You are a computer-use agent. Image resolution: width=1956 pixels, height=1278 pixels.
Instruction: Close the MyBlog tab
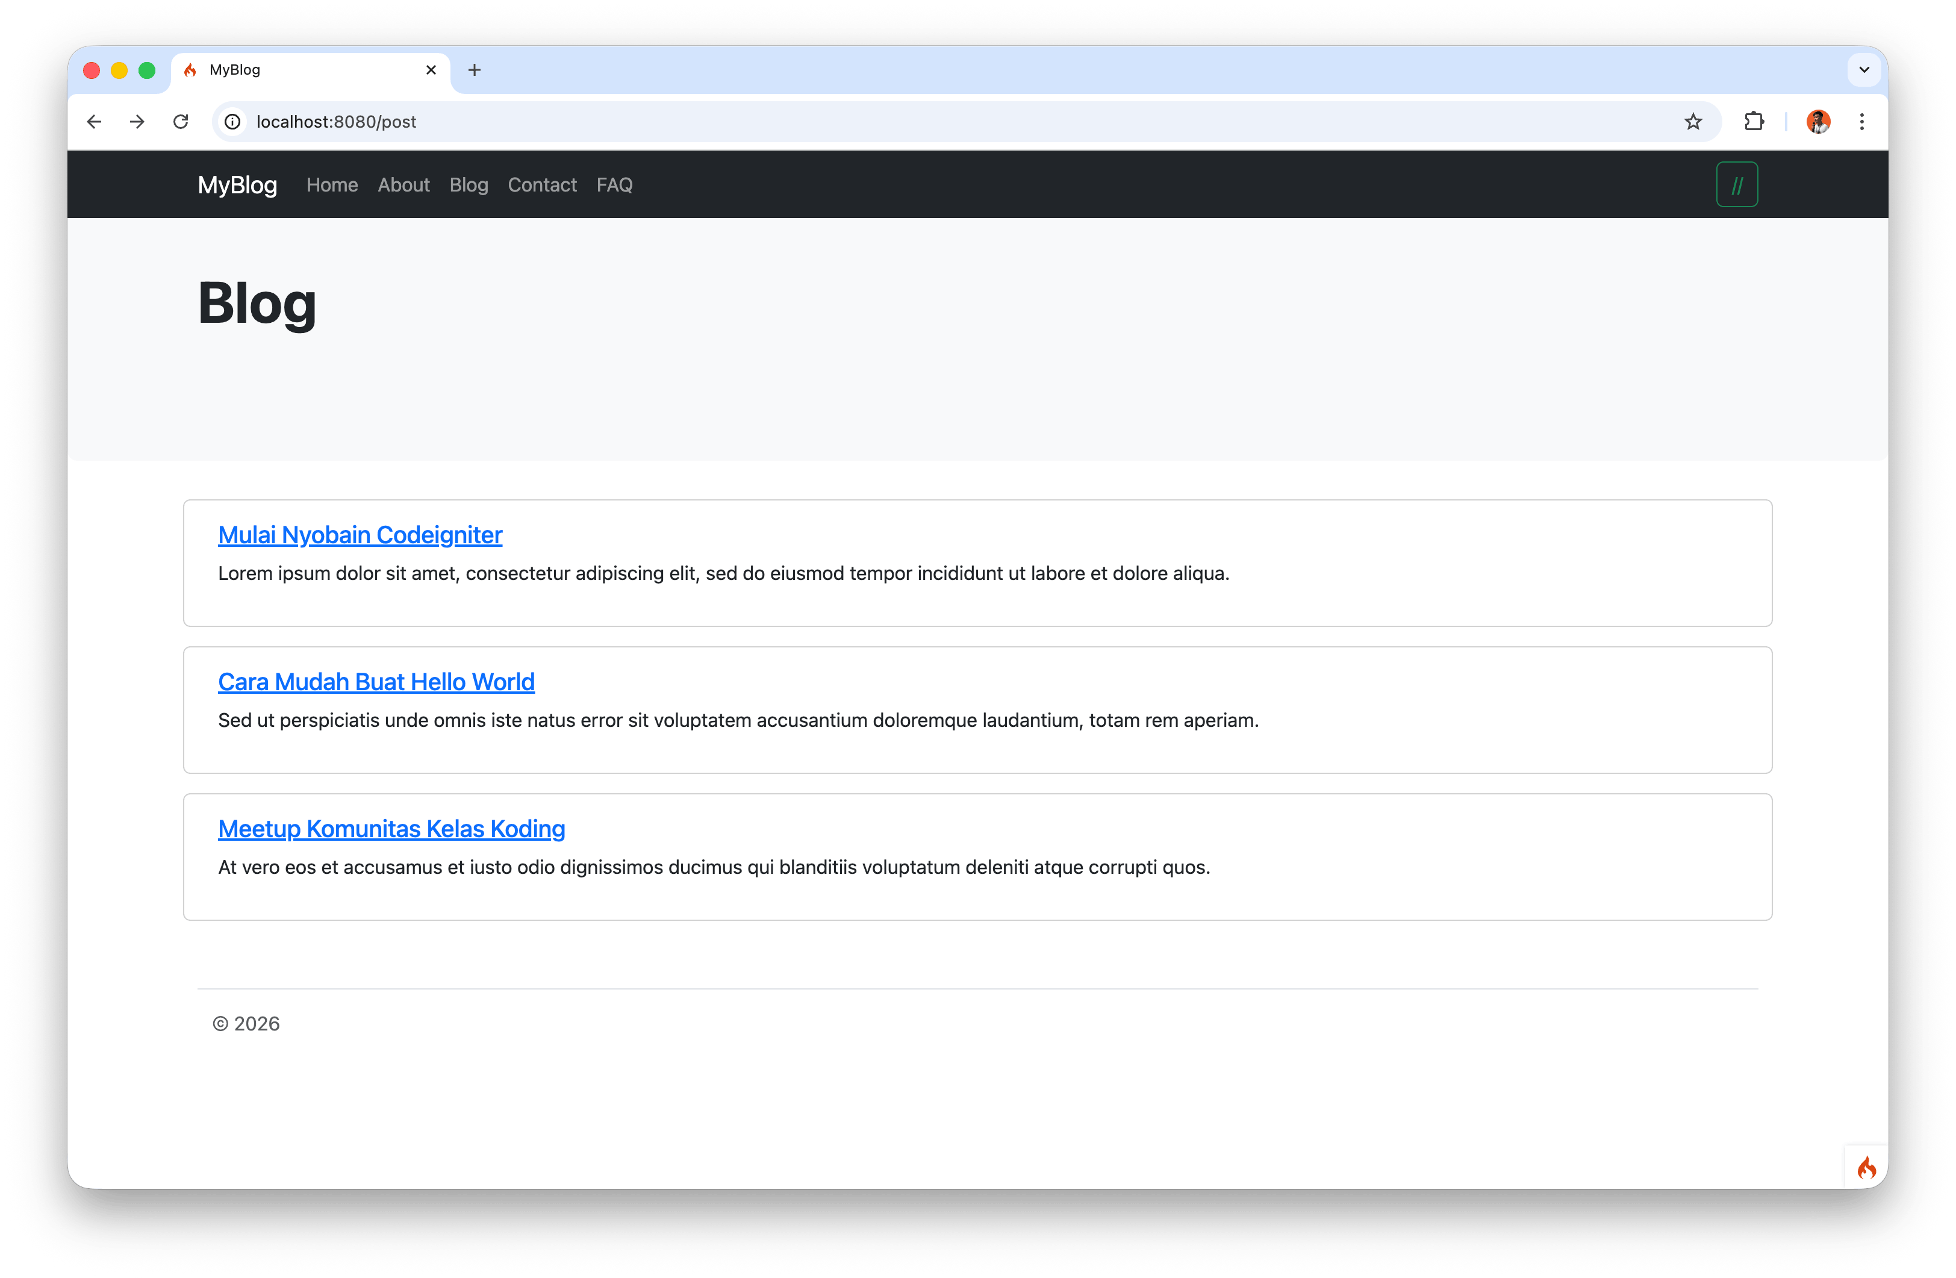[431, 70]
